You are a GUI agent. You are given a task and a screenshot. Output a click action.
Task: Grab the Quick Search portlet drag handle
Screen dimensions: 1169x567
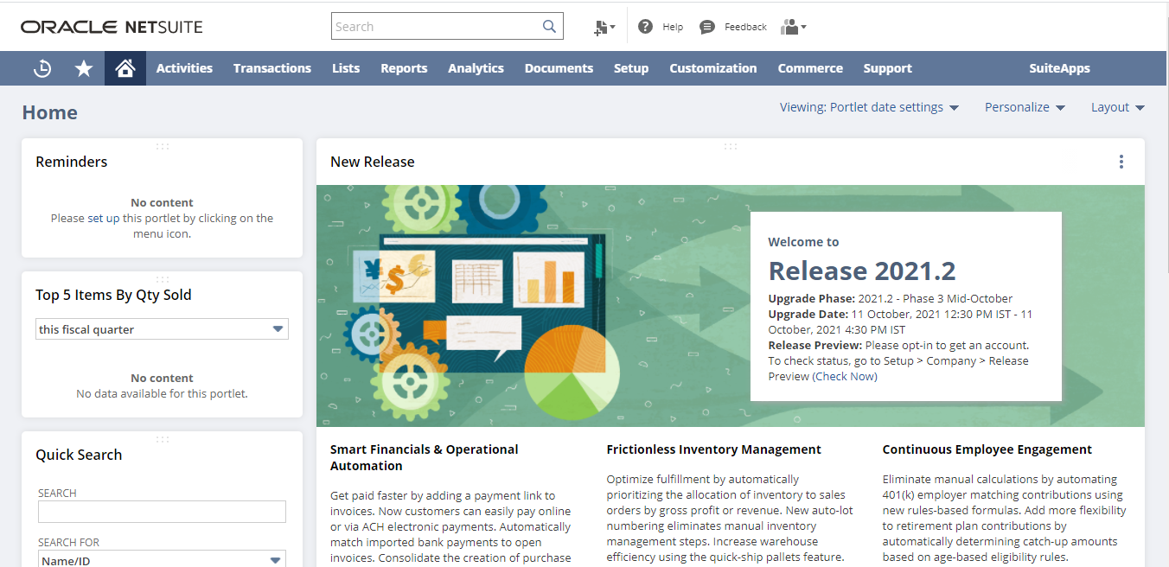click(162, 439)
